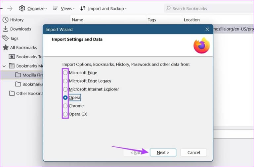Screen dimensions: 254x167
Task: Click the Microsoft Edge label text
Action: [83, 72]
